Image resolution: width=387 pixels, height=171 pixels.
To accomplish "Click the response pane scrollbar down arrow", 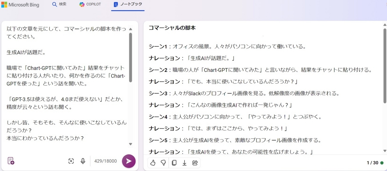I will (385, 150).
